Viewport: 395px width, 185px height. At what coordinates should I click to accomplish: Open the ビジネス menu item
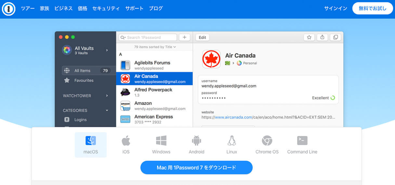[63, 8]
